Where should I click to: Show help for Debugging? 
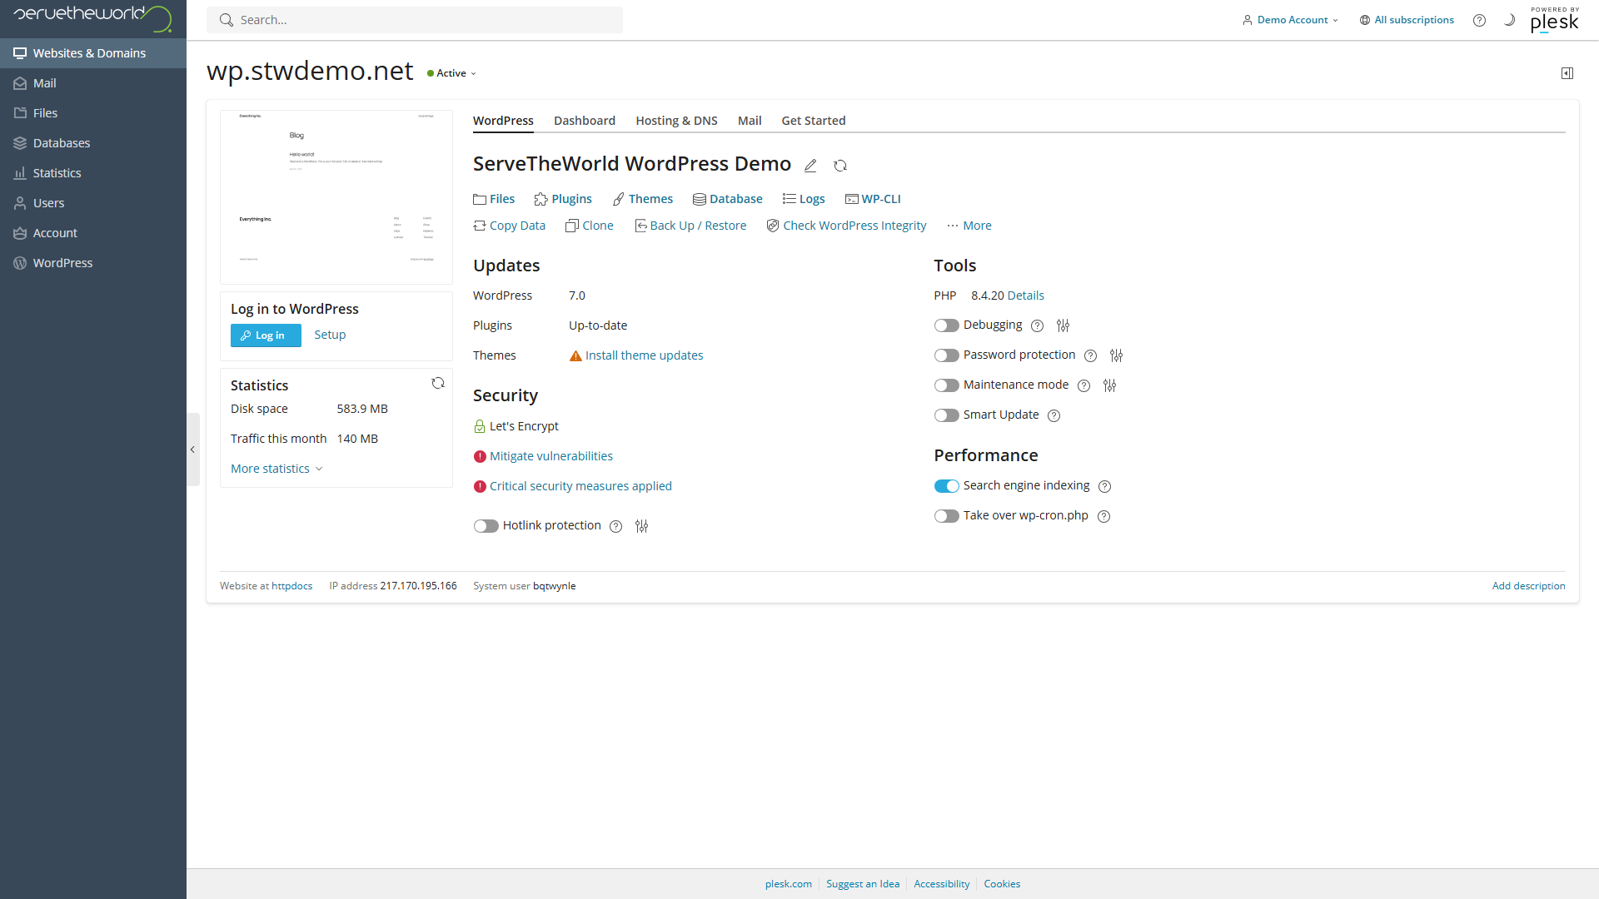pyautogui.click(x=1037, y=325)
